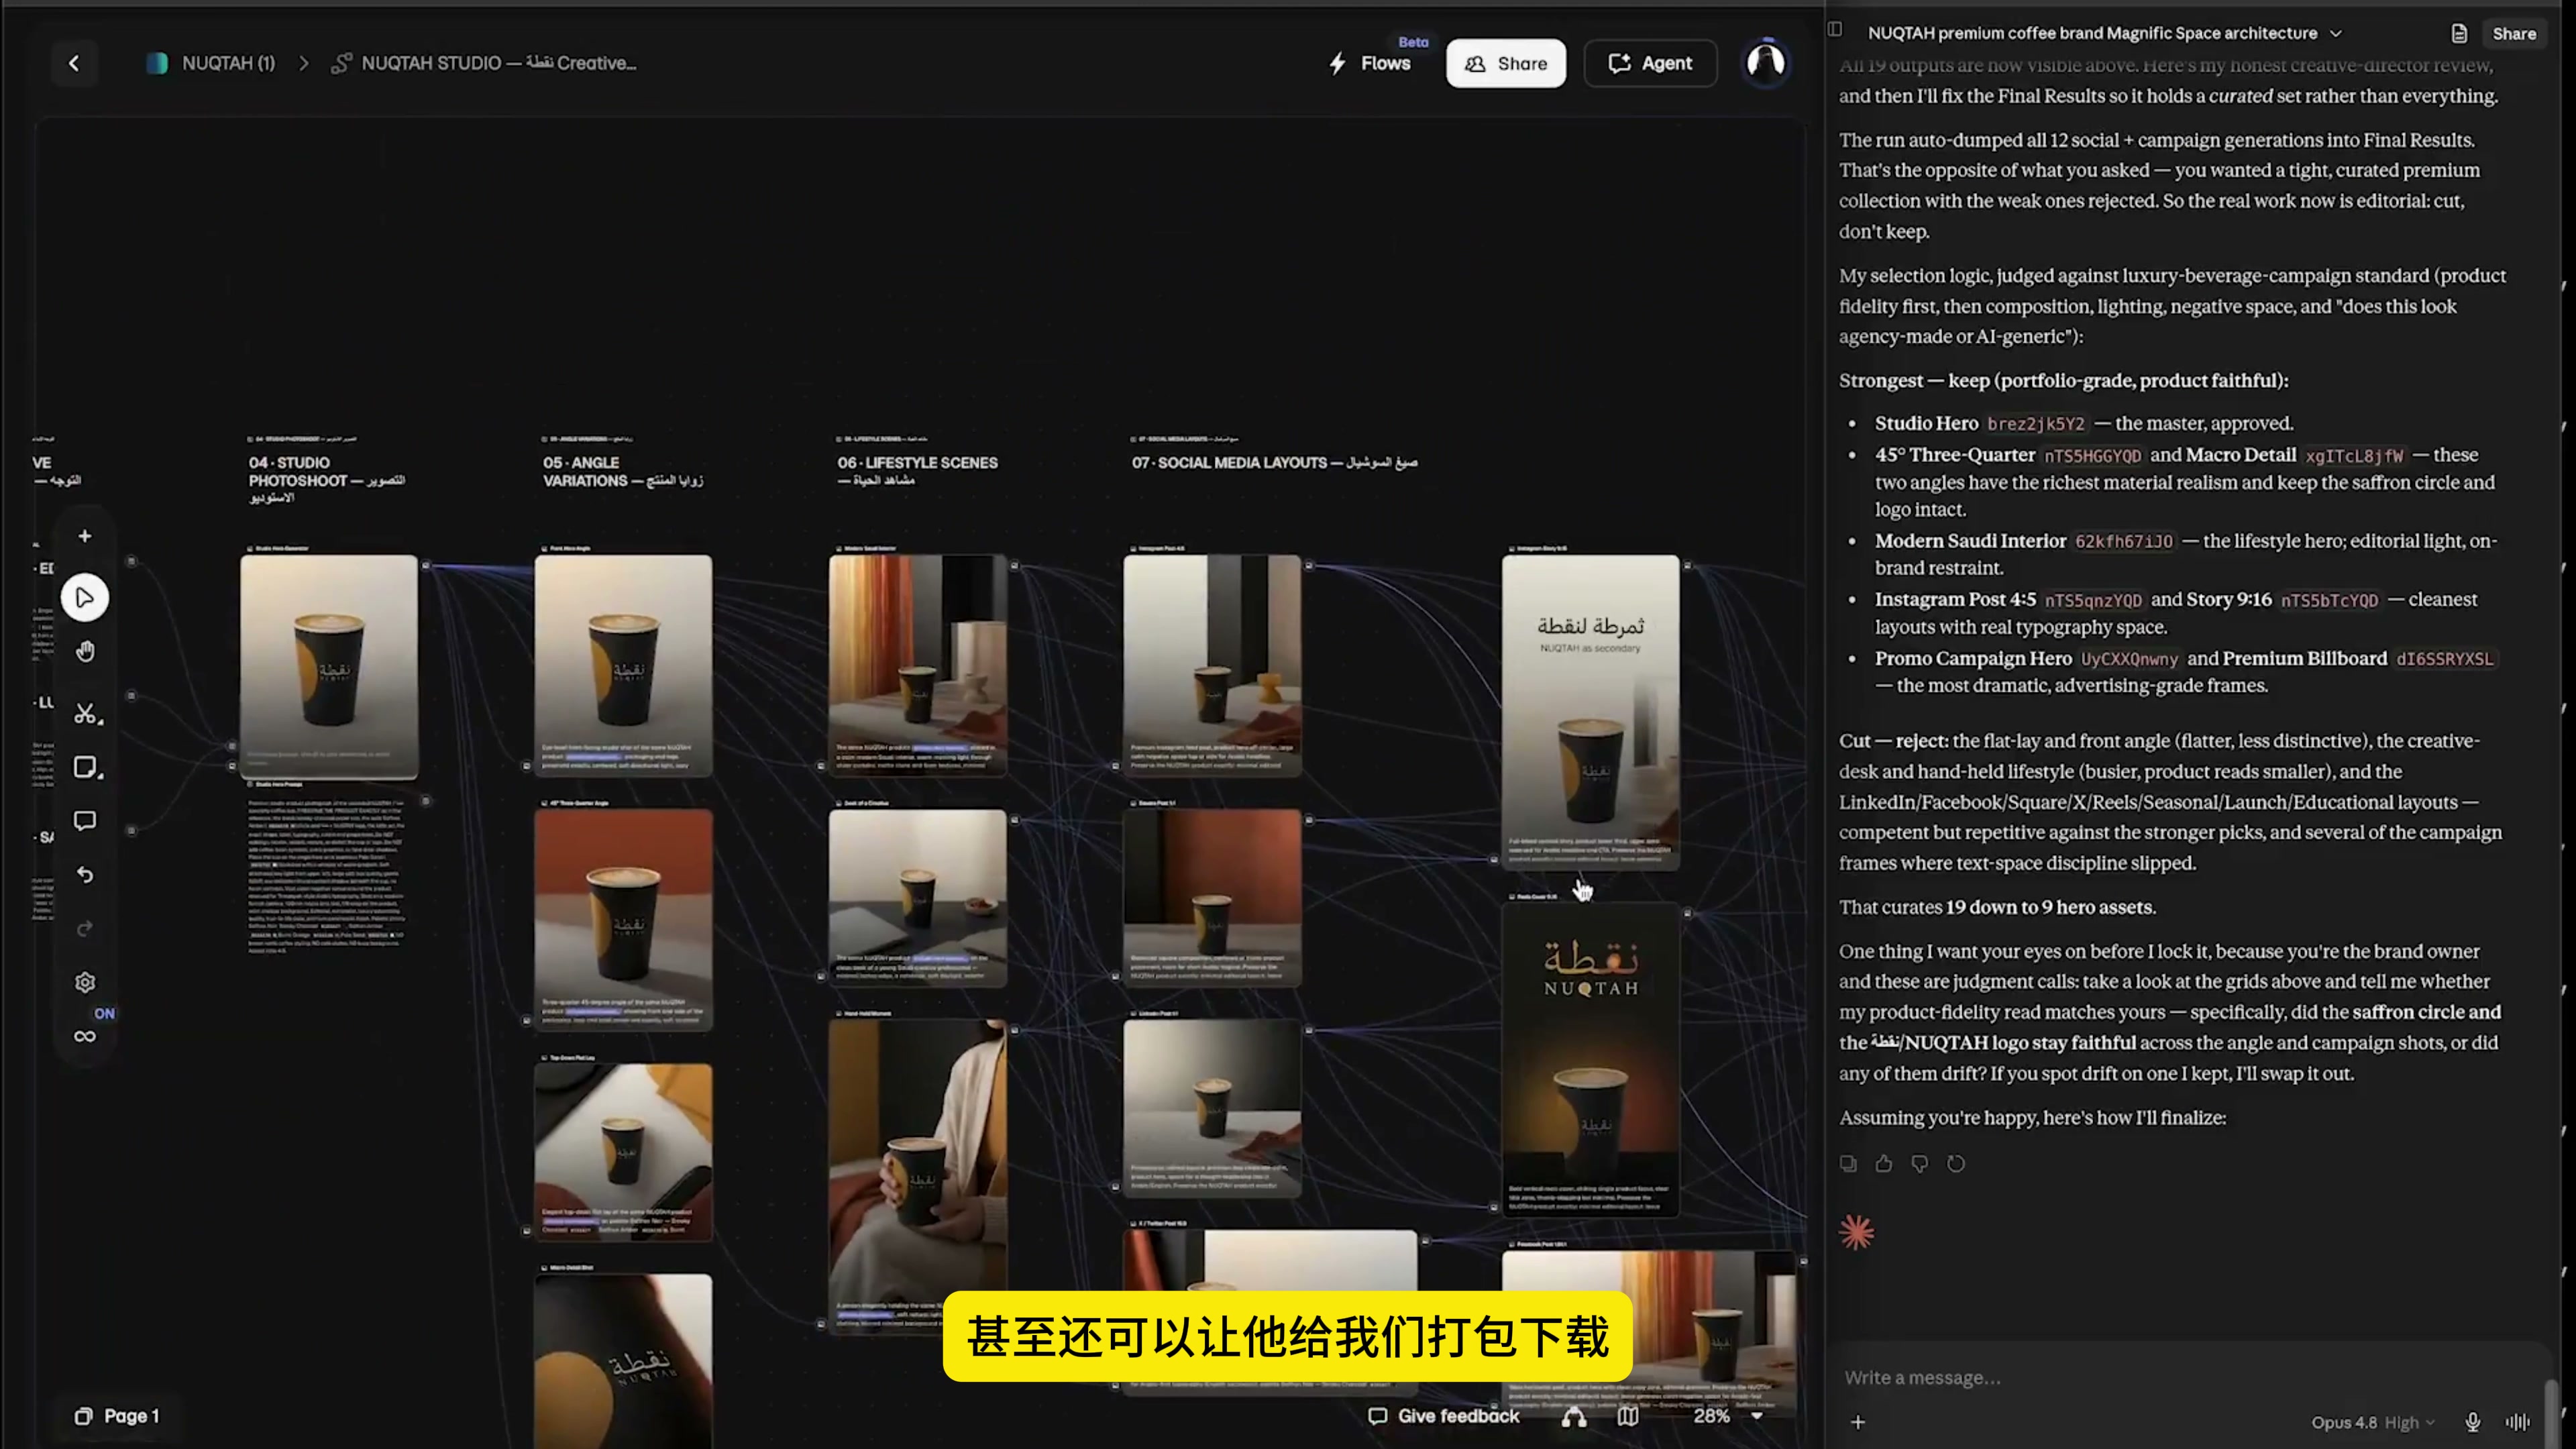Go back with the left chevron button
Screen dimensions: 2576x1449
coord(74,63)
